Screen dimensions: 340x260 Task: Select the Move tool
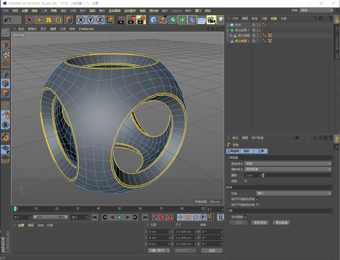[39, 20]
